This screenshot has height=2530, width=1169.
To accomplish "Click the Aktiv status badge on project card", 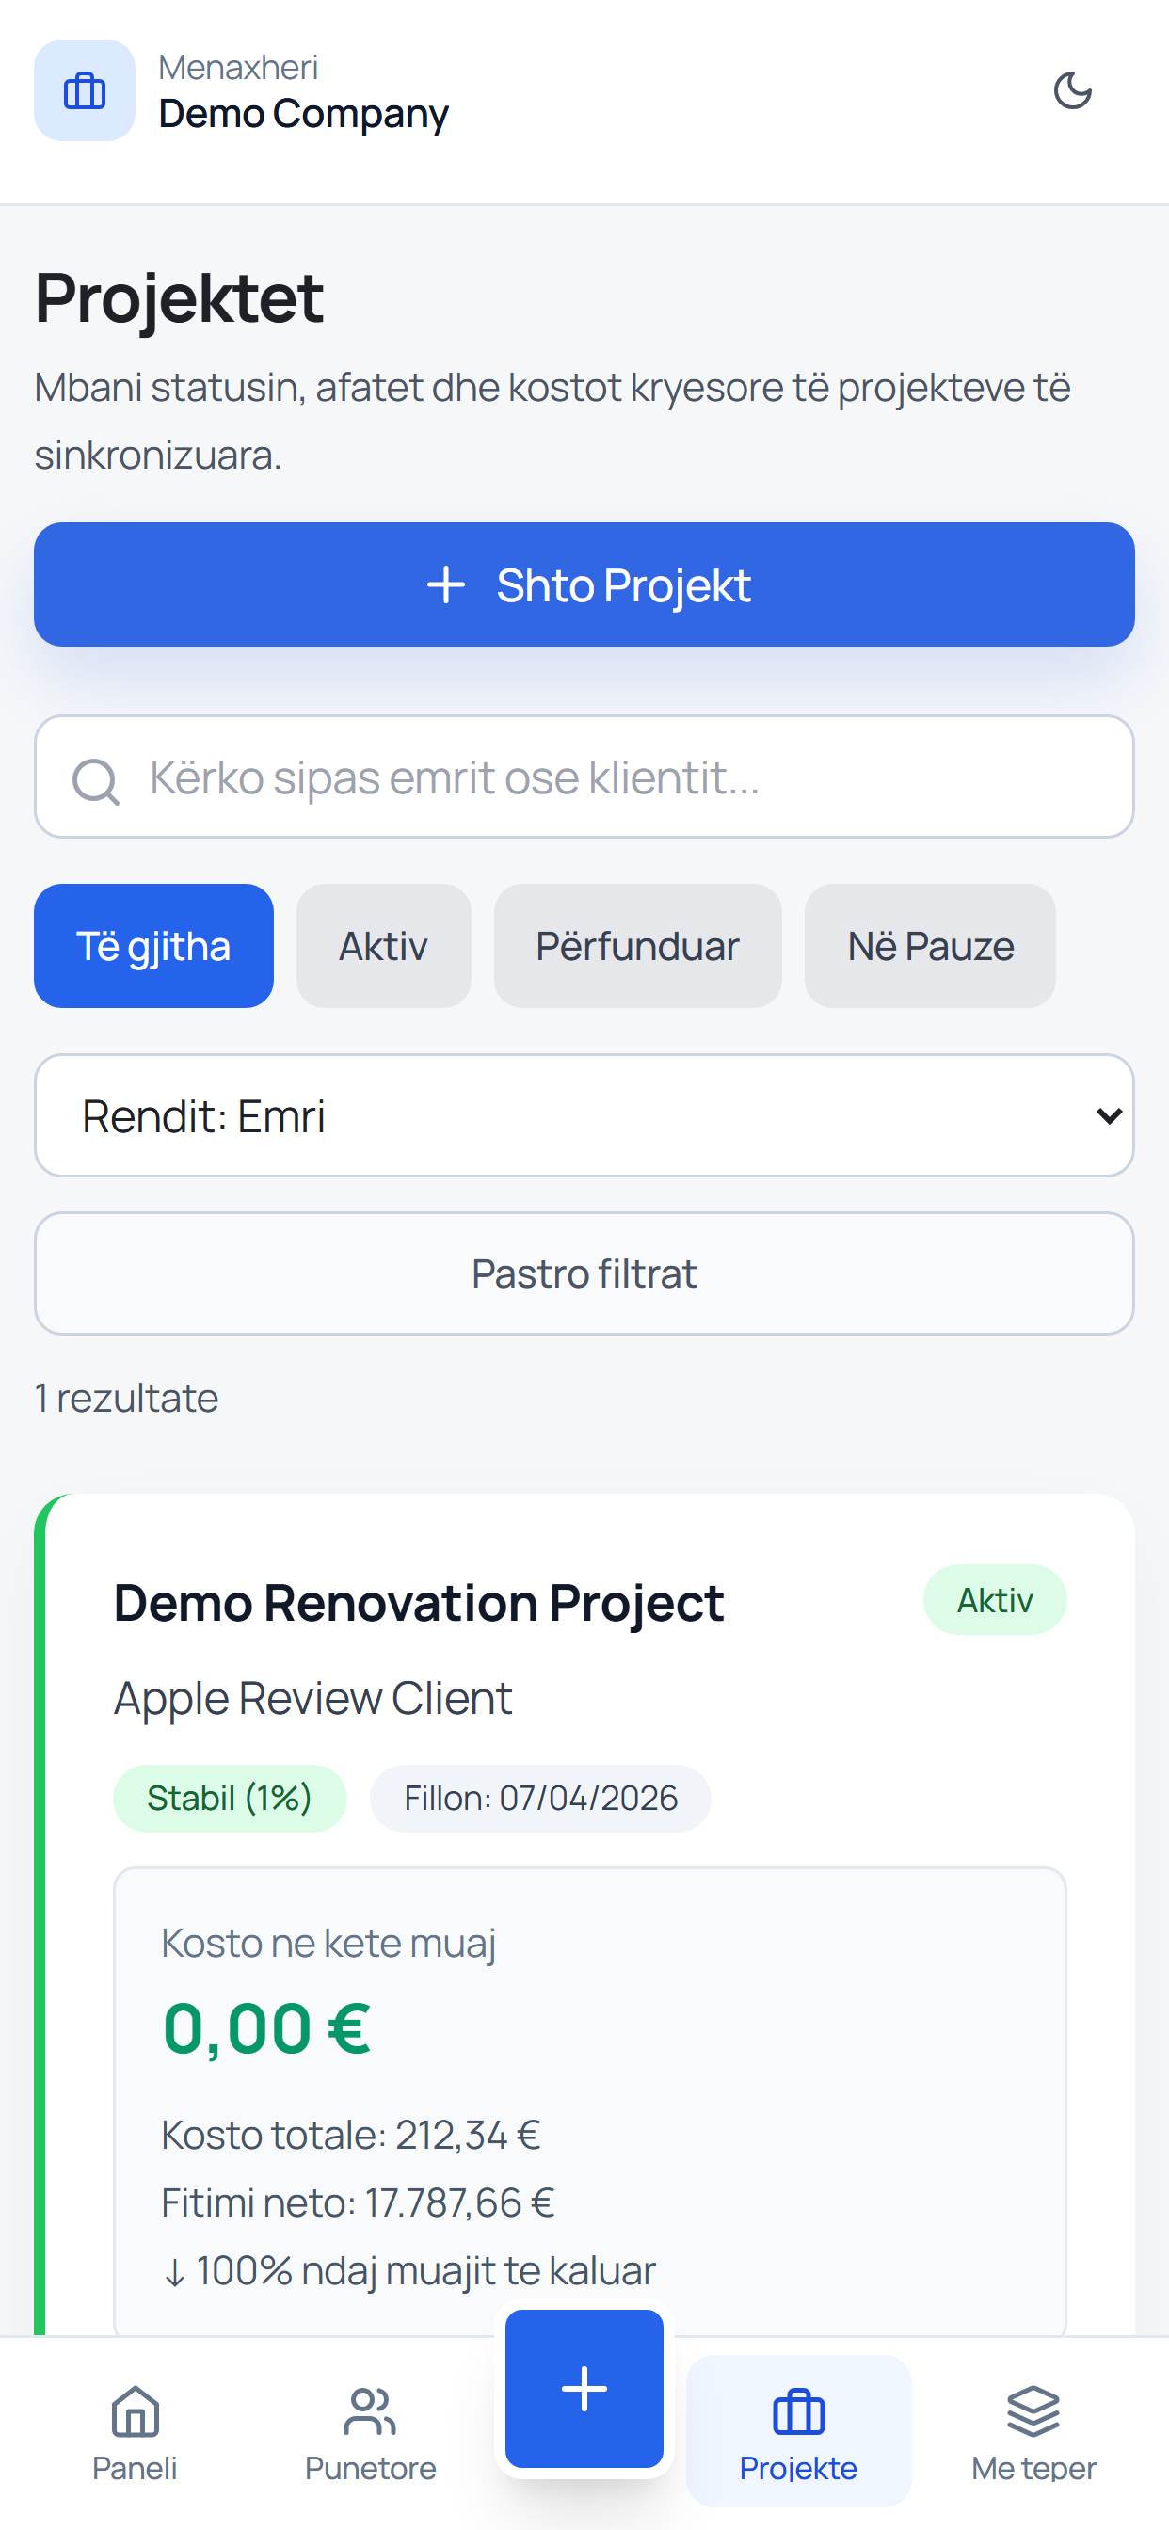I will pos(995,1600).
